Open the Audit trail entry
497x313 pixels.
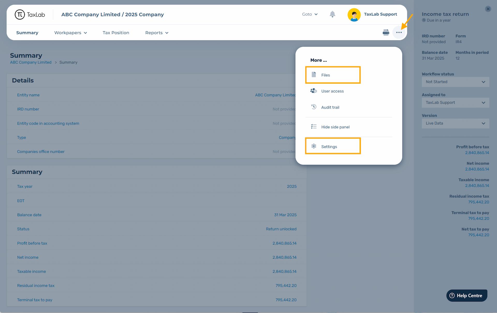click(x=330, y=107)
